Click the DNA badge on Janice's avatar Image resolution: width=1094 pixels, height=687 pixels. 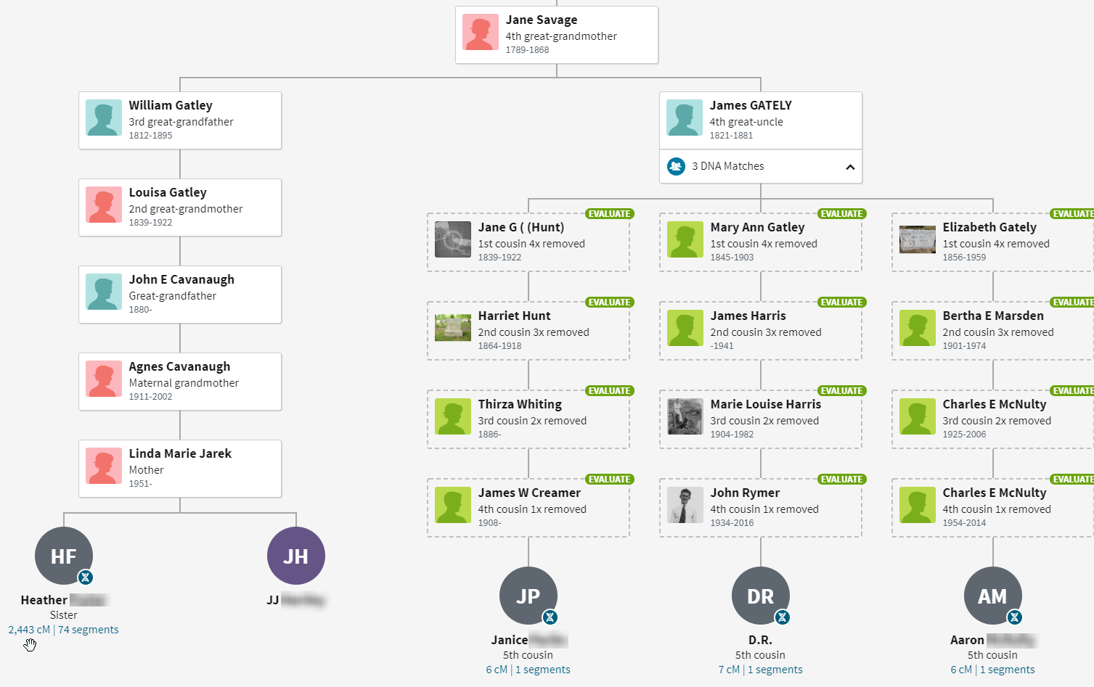(550, 617)
